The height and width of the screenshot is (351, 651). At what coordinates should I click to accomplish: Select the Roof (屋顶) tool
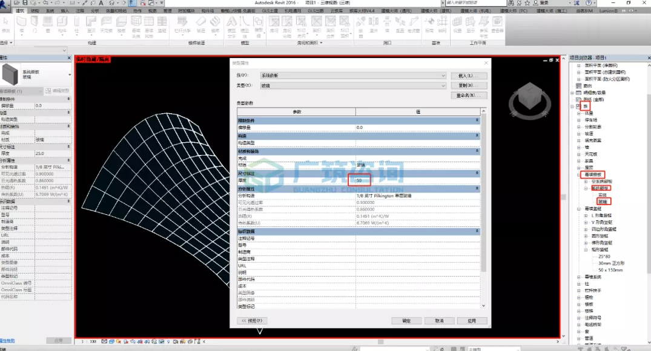(91, 24)
